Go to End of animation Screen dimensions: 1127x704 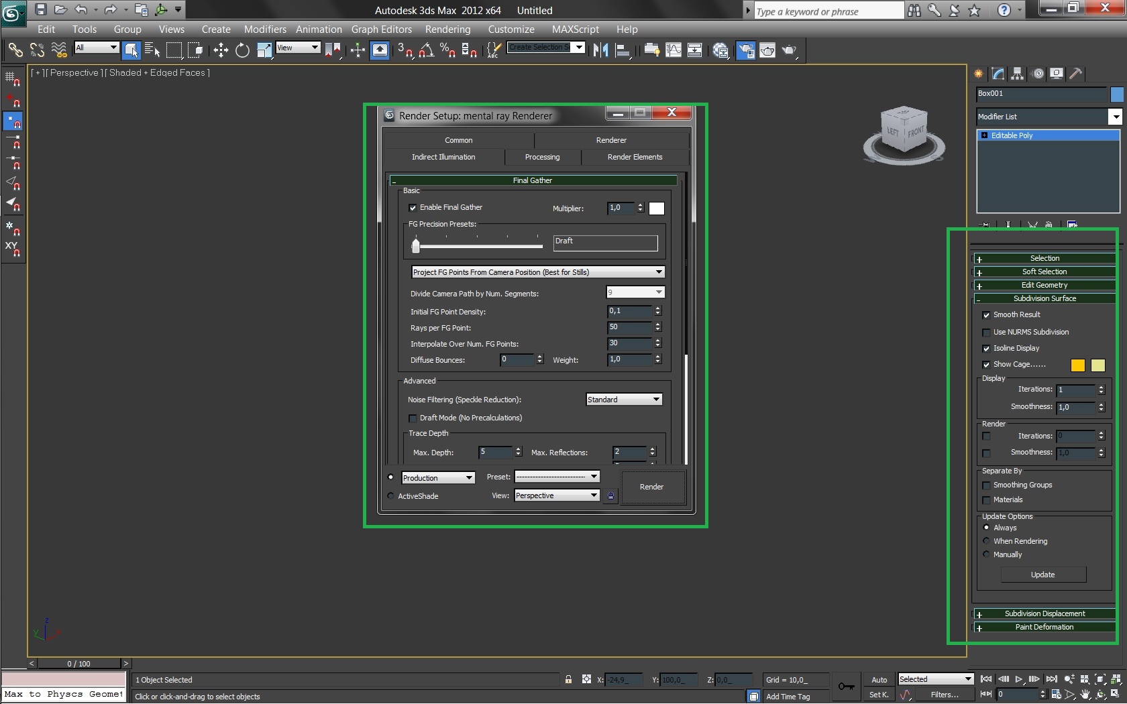1052,679
